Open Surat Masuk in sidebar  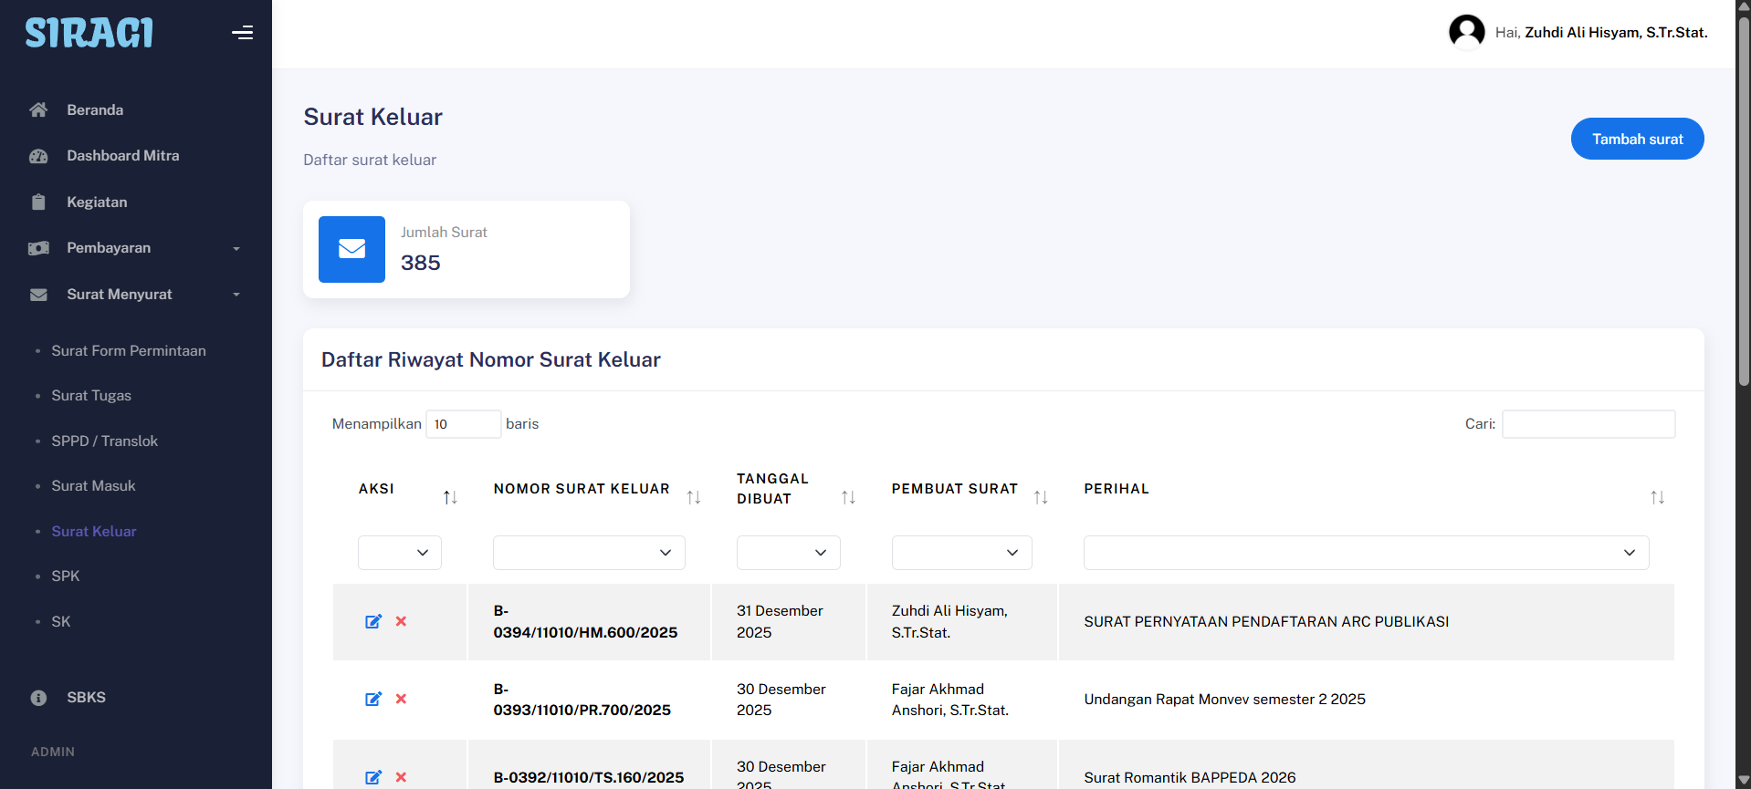coord(93,486)
